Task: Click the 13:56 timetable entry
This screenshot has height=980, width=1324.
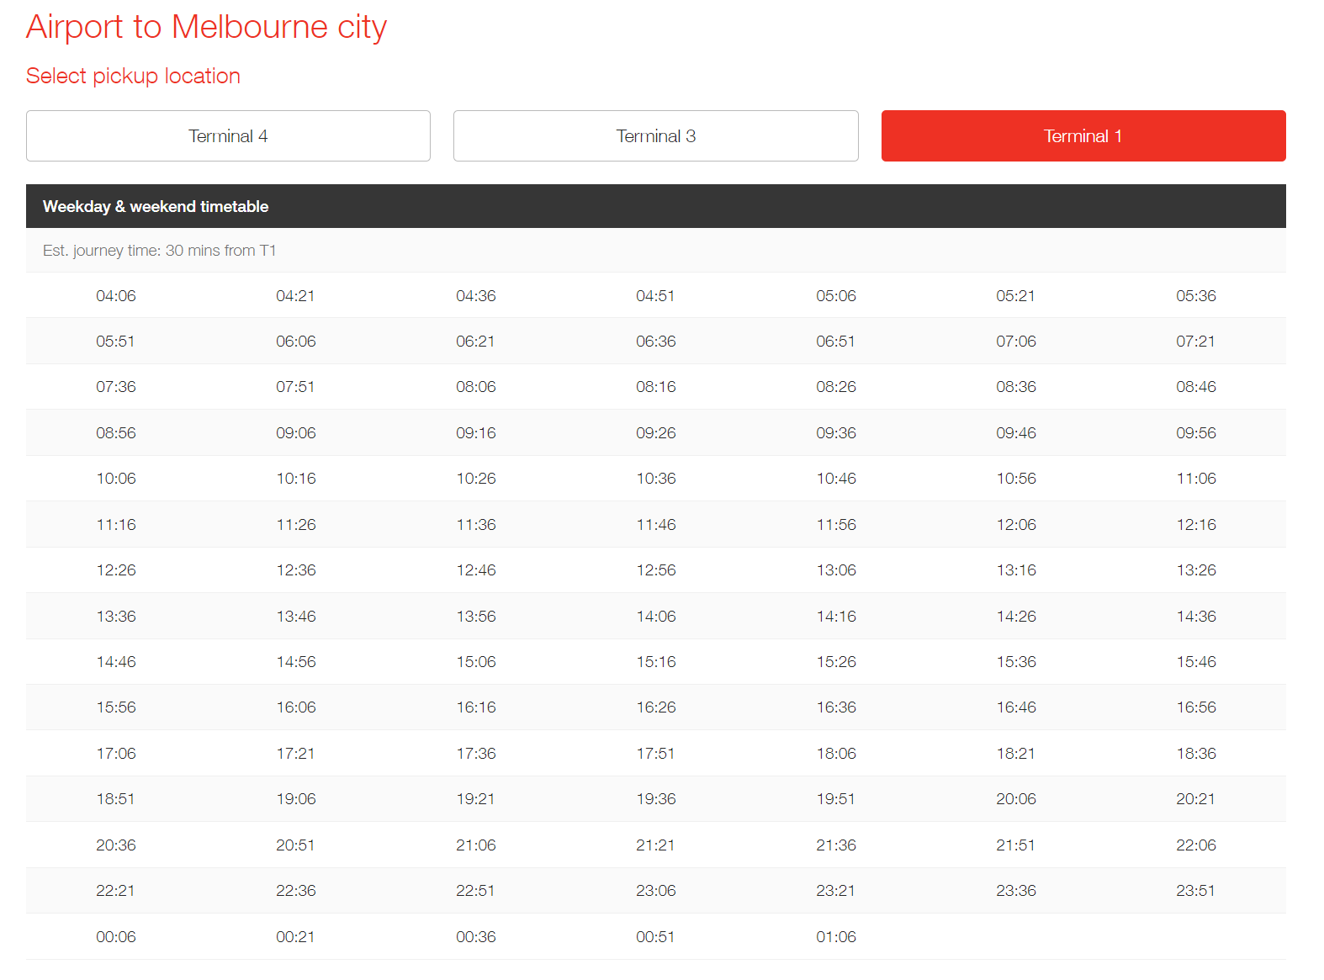Action: point(476,617)
